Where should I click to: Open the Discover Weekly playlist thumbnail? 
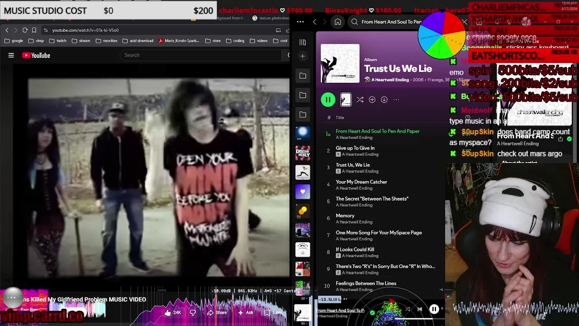(x=303, y=153)
